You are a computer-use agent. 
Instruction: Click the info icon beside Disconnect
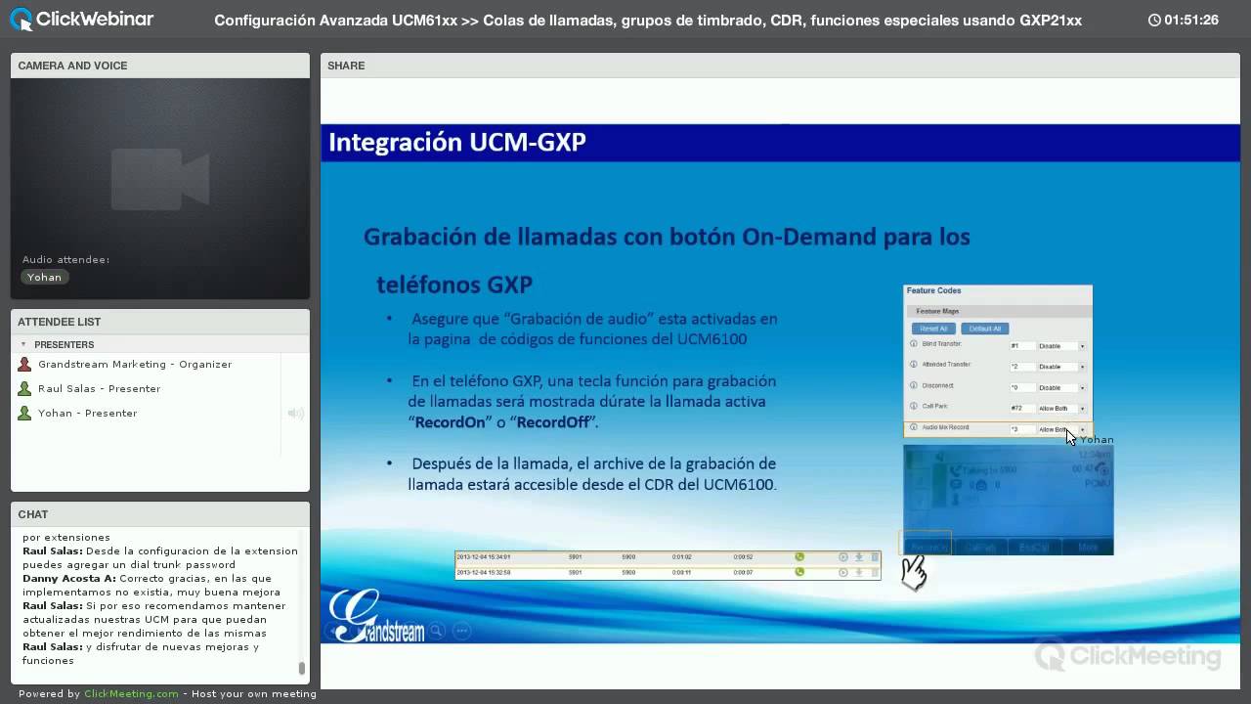914,385
